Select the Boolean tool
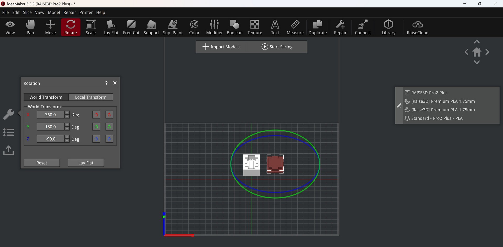The height and width of the screenshot is (247, 503). (x=235, y=27)
